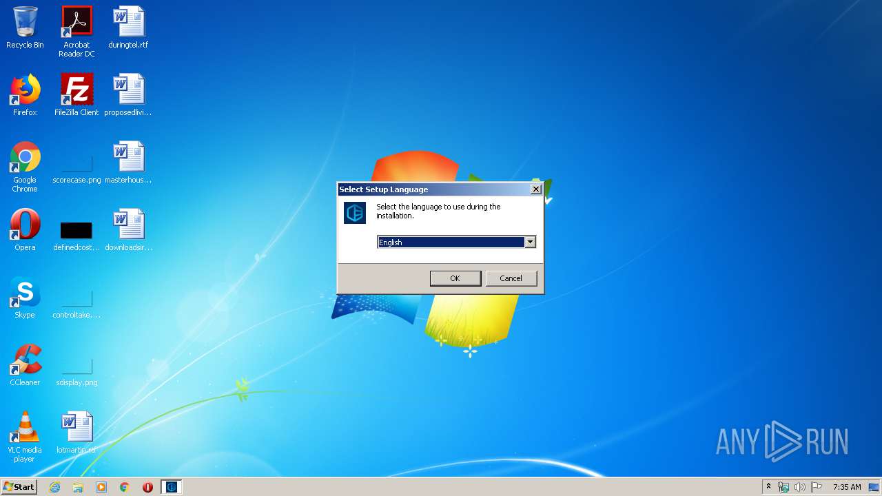This screenshot has width=882, height=496.
Task: Select the sdisplay.png file icon
Action: point(76,365)
